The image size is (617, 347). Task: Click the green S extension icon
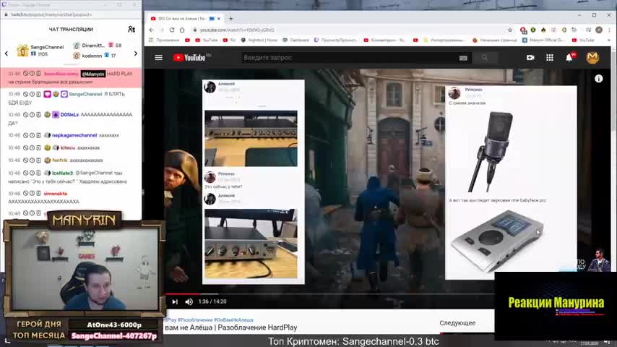tap(533, 30)
